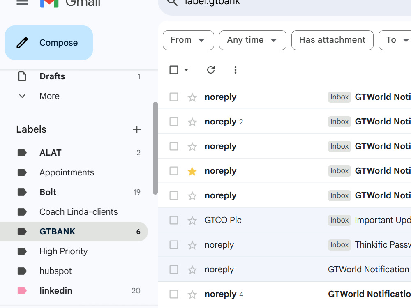The image size is (411, 308).
Task: Click the Gmail logo
Action: pyautogui.click(x=70, y=3)
